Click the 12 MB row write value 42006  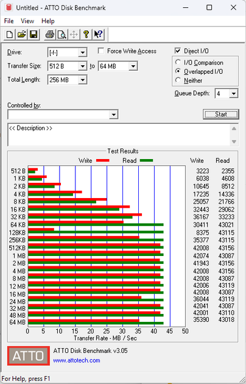(x=201, y=285)
